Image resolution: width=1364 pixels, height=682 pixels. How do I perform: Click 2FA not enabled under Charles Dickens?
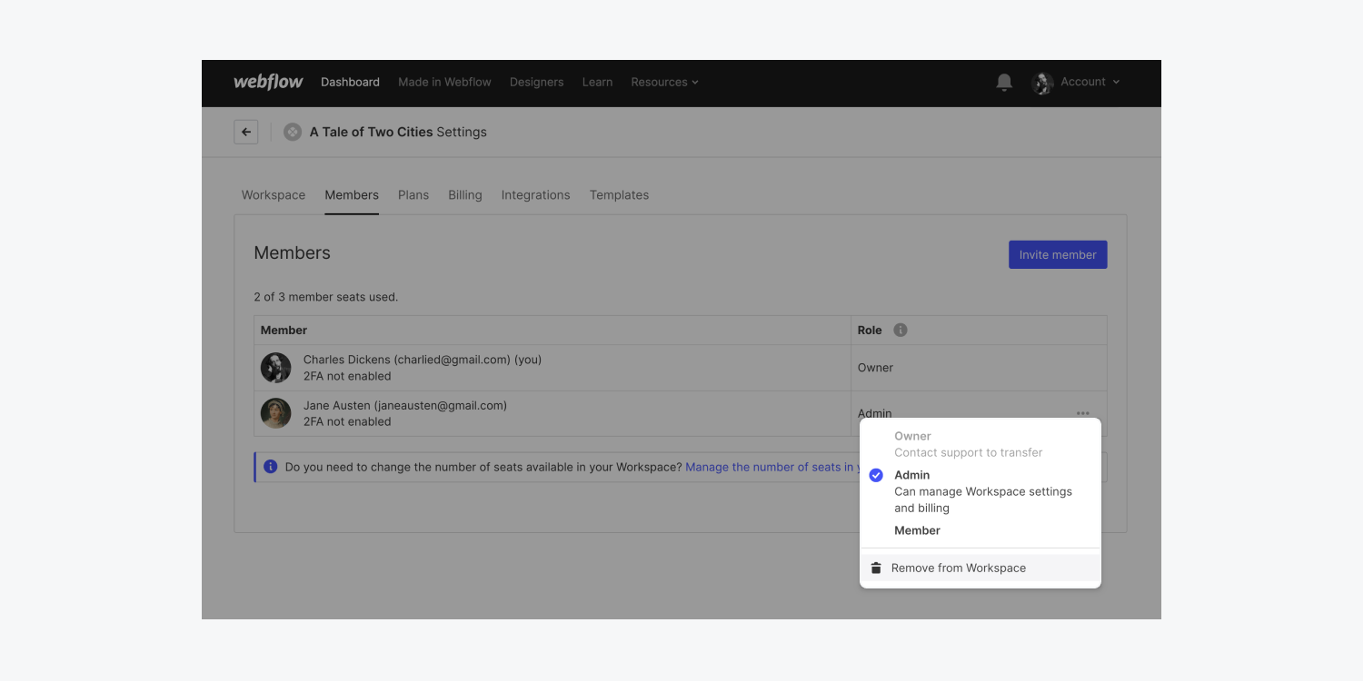347,376
